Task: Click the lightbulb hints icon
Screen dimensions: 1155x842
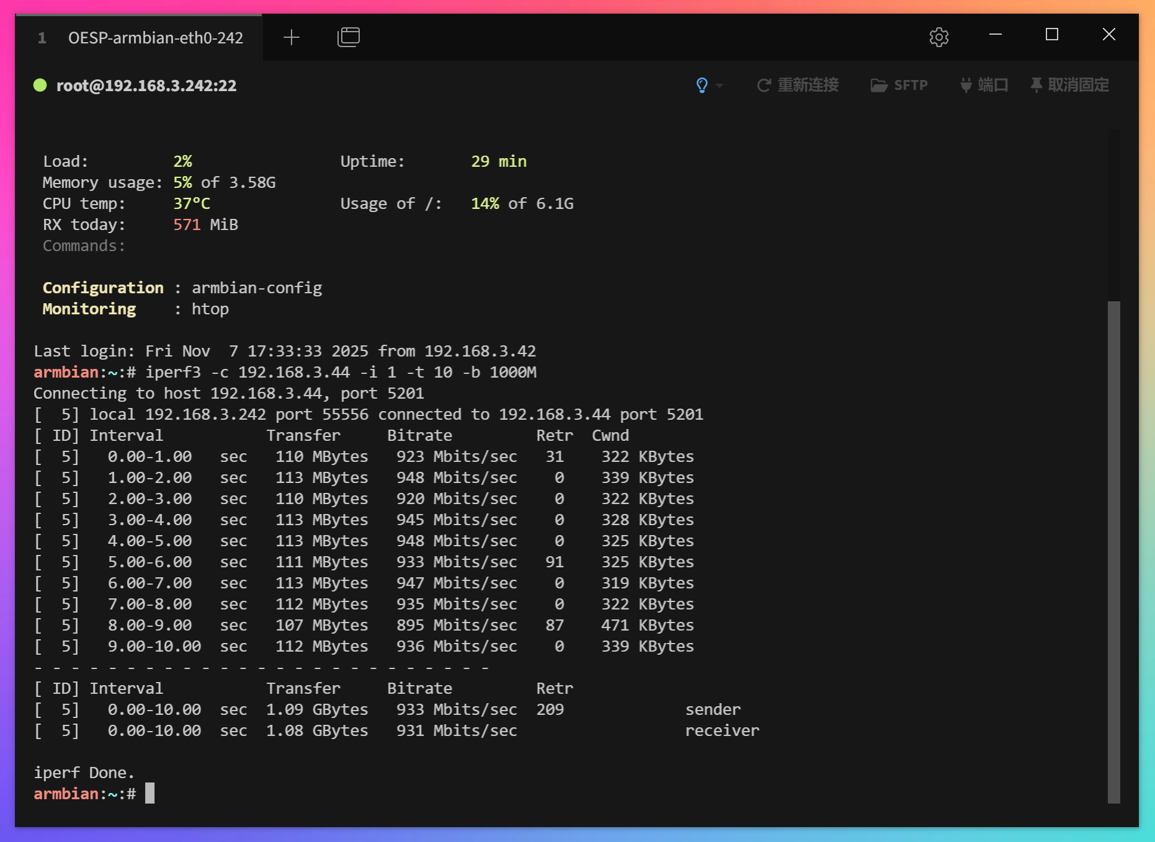Action: (x=702, y=85)
